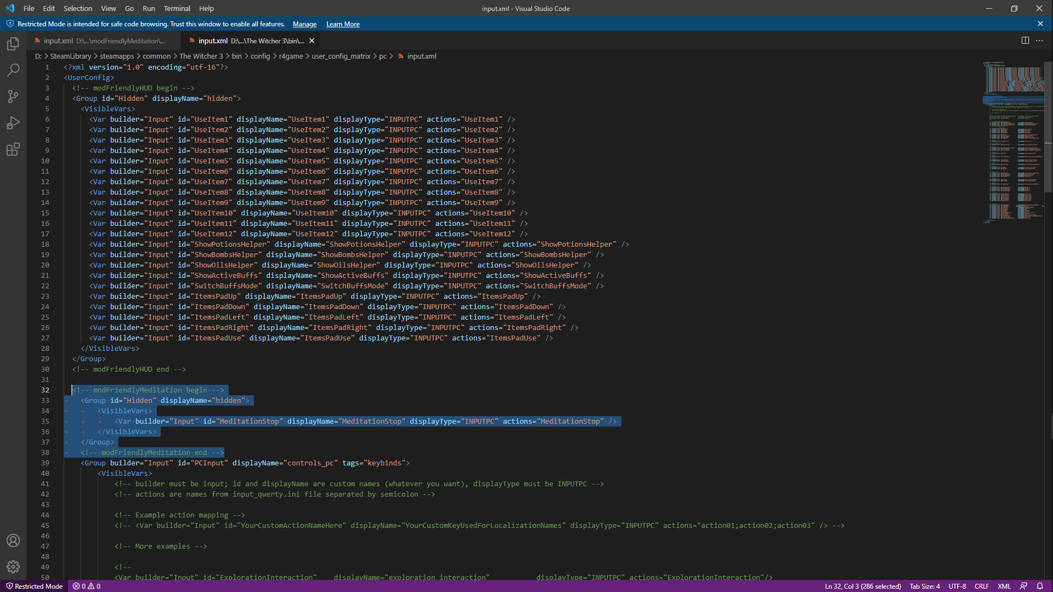Open Source Control view icon
This screenshot has height=592, width=1053.
tap(13, 96)
